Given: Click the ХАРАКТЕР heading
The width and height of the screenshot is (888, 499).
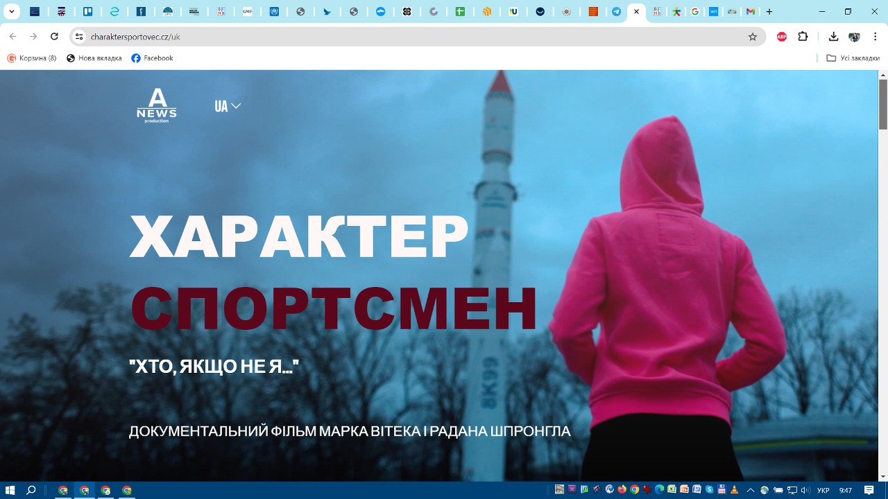Looking at the screenshot, I should (x=299, y=236).
